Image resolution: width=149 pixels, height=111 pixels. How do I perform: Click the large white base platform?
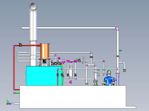(x=73, y=97)
